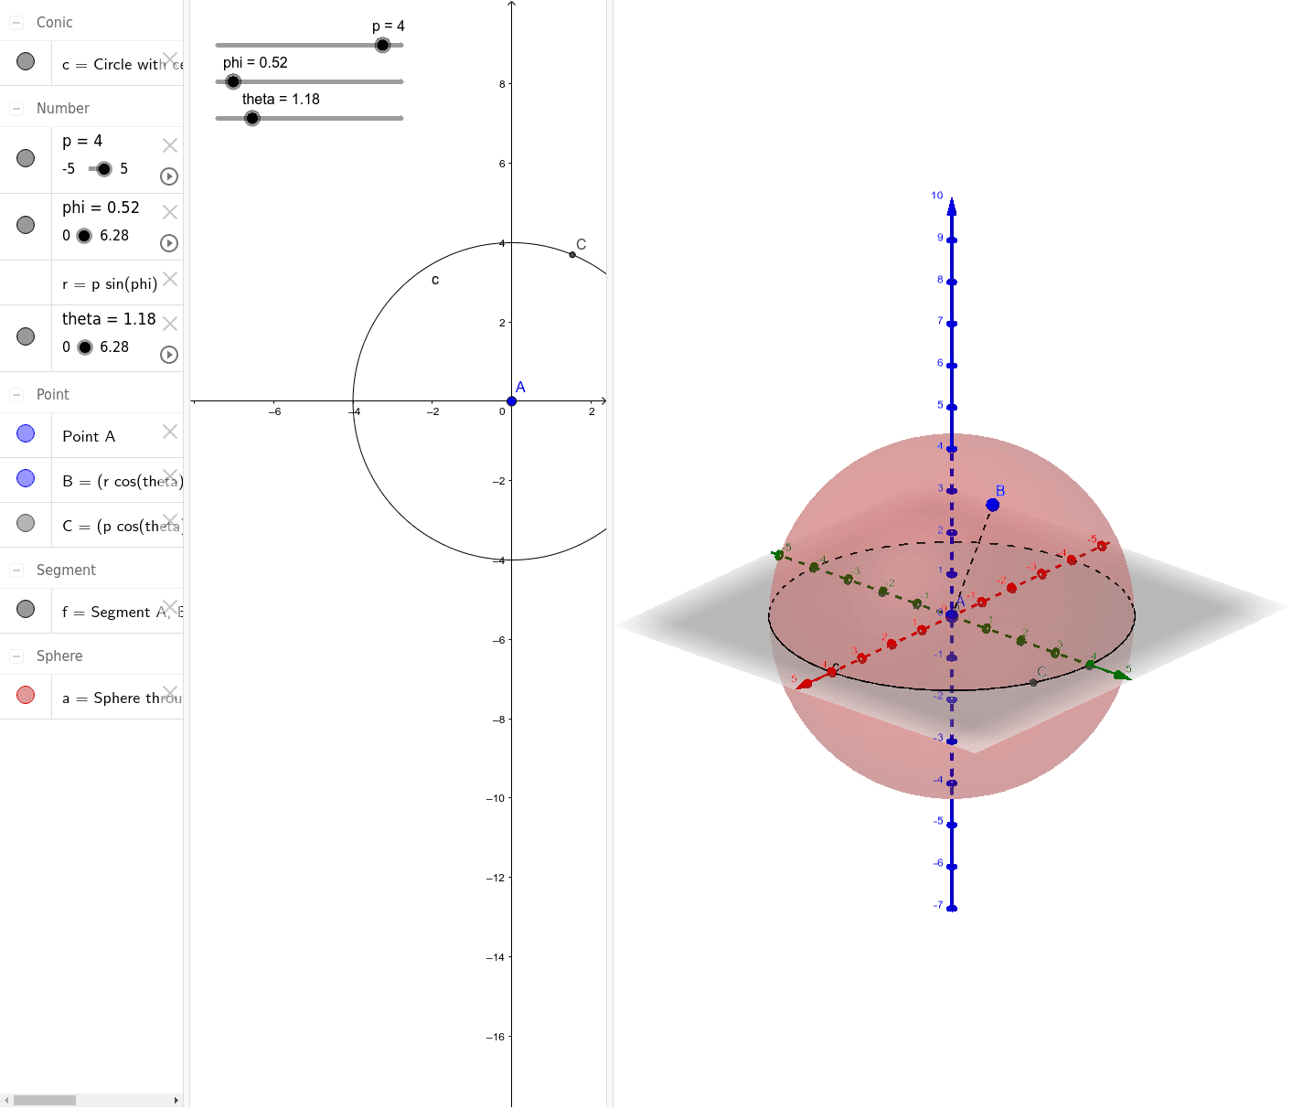Viewport: 1292px width, 1109px height.
Task: Start animation for the theta slider
Action: click(x=168, y=355)
